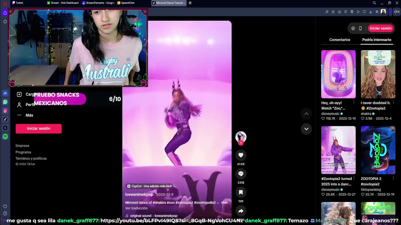
Task: Open options for "ZOOTOPIA 2" video
Action: [x=393, y=178]
